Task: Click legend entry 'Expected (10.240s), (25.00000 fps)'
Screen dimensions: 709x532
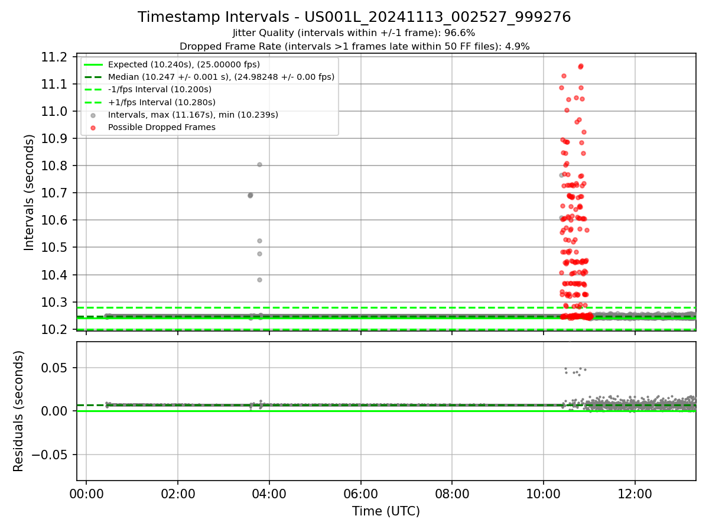Action: [x=184, y=64]
